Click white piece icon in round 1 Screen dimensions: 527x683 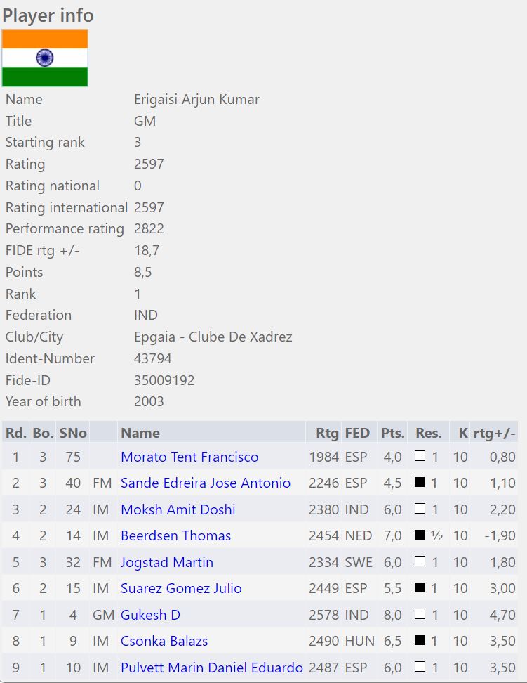coord(420,457)
